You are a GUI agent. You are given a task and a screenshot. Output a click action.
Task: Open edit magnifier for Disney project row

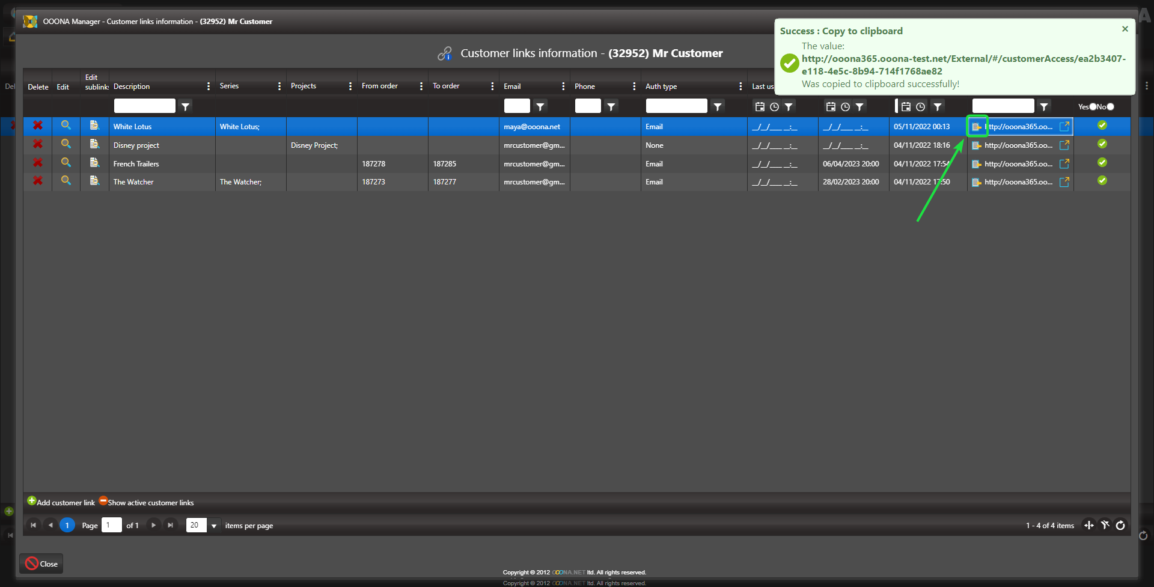point(66,144)
